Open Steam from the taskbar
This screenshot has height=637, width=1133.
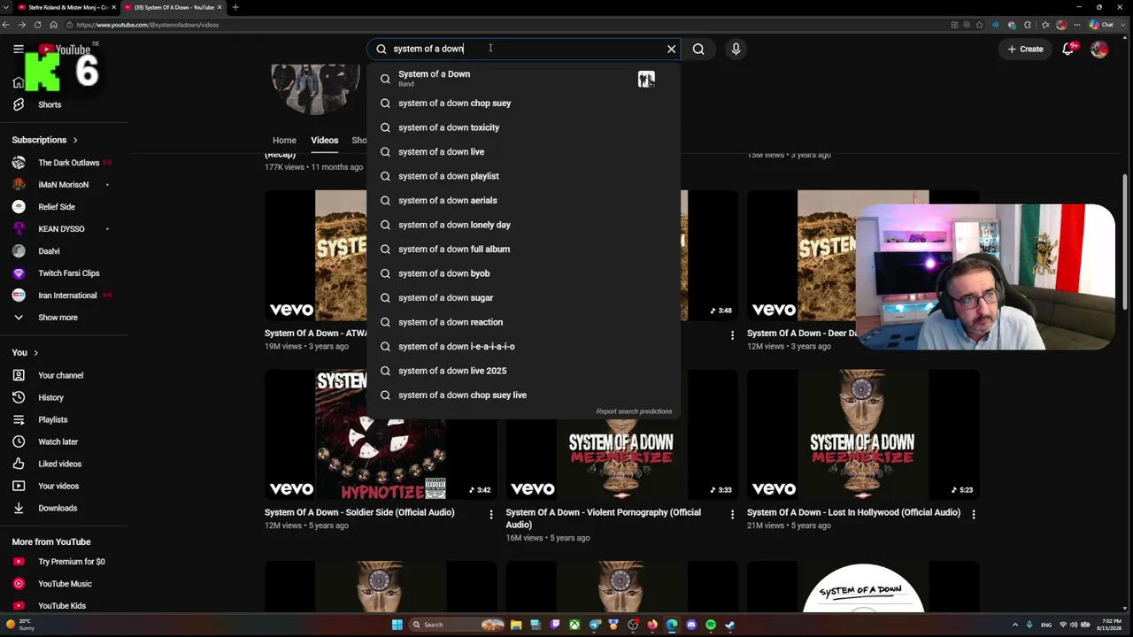730,625
